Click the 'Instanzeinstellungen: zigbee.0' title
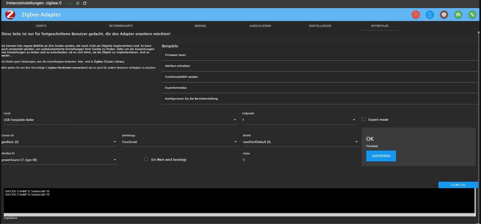The height and width of the screenshot is (224, 481). (34, 3)
